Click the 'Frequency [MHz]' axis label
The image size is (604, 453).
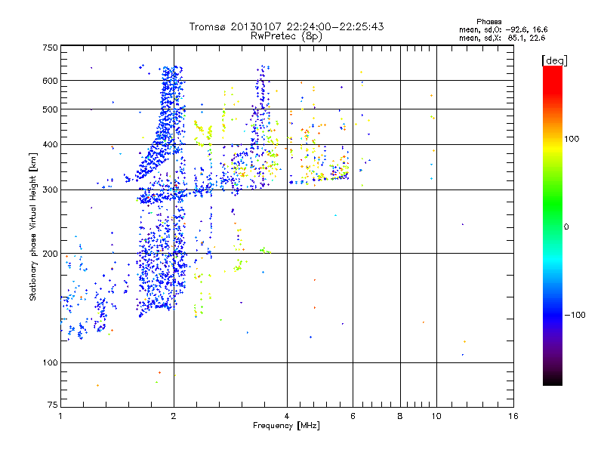click(286, 426)
